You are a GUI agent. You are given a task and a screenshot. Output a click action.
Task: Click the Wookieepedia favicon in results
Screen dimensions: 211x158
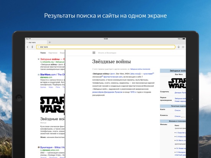click(39, 147)
